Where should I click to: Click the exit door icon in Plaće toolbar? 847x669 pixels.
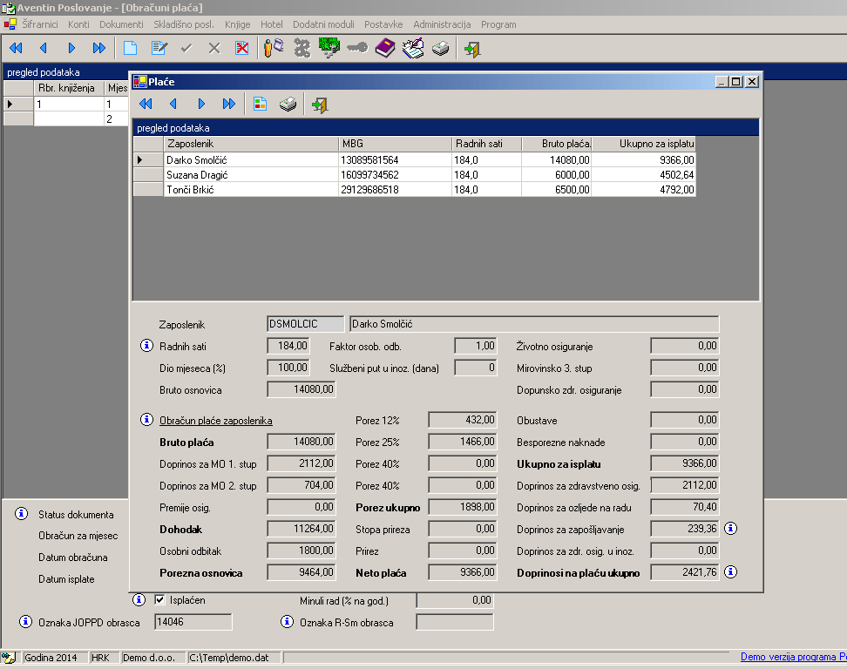coord(320,105)
